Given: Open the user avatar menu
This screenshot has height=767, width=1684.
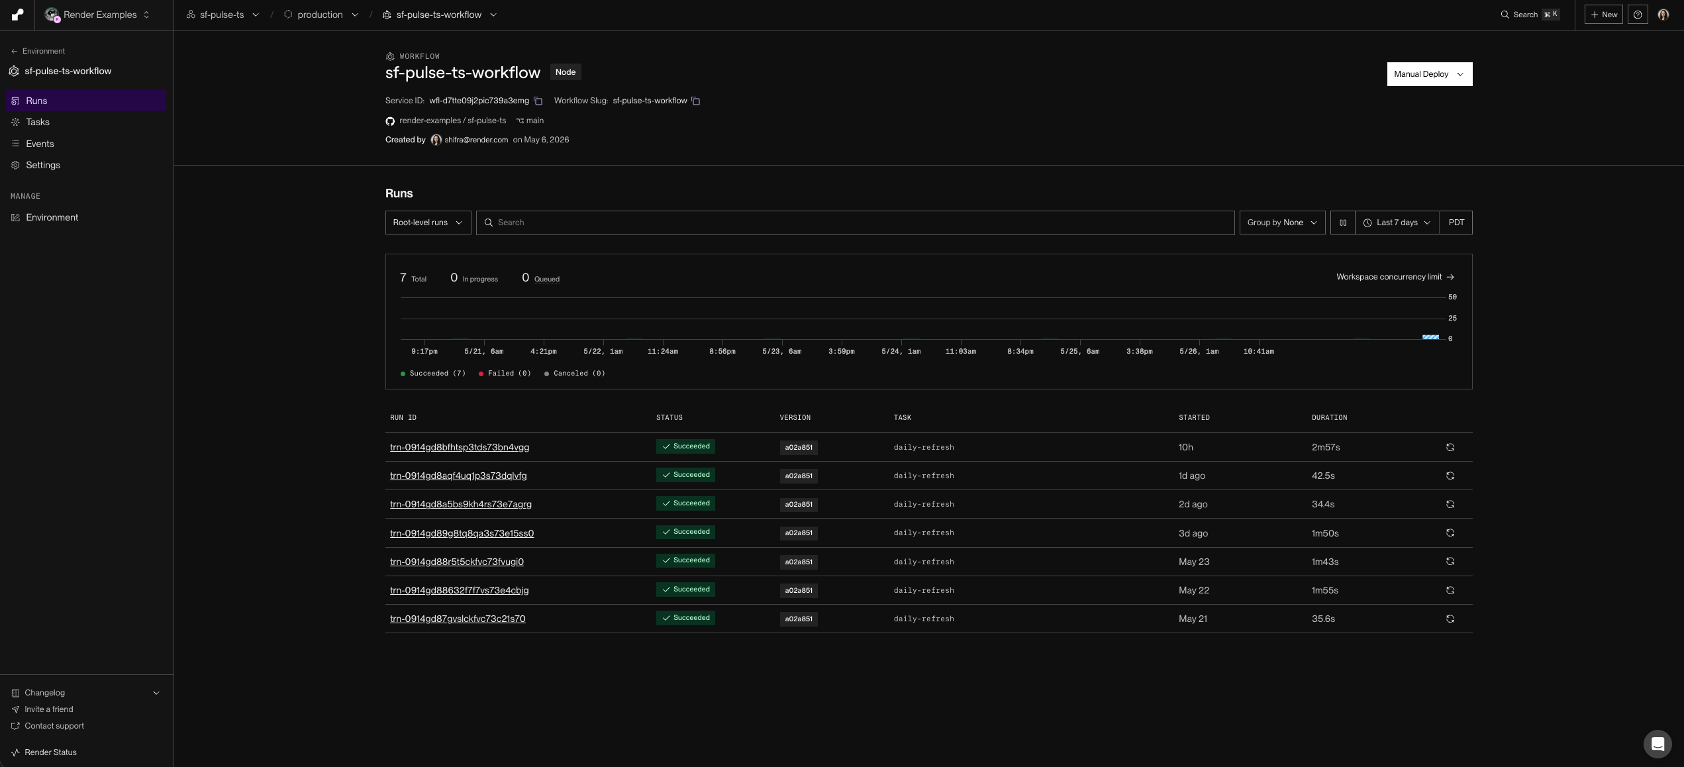Looking at the screenshot, I should 1663,15.
